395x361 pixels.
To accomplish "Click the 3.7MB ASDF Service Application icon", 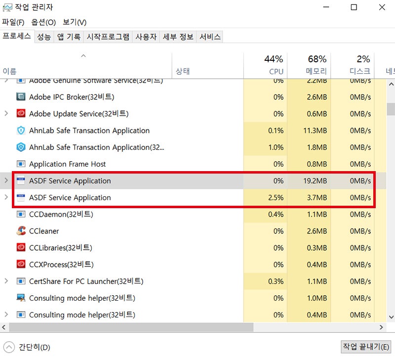I will (x=21, y=197).
